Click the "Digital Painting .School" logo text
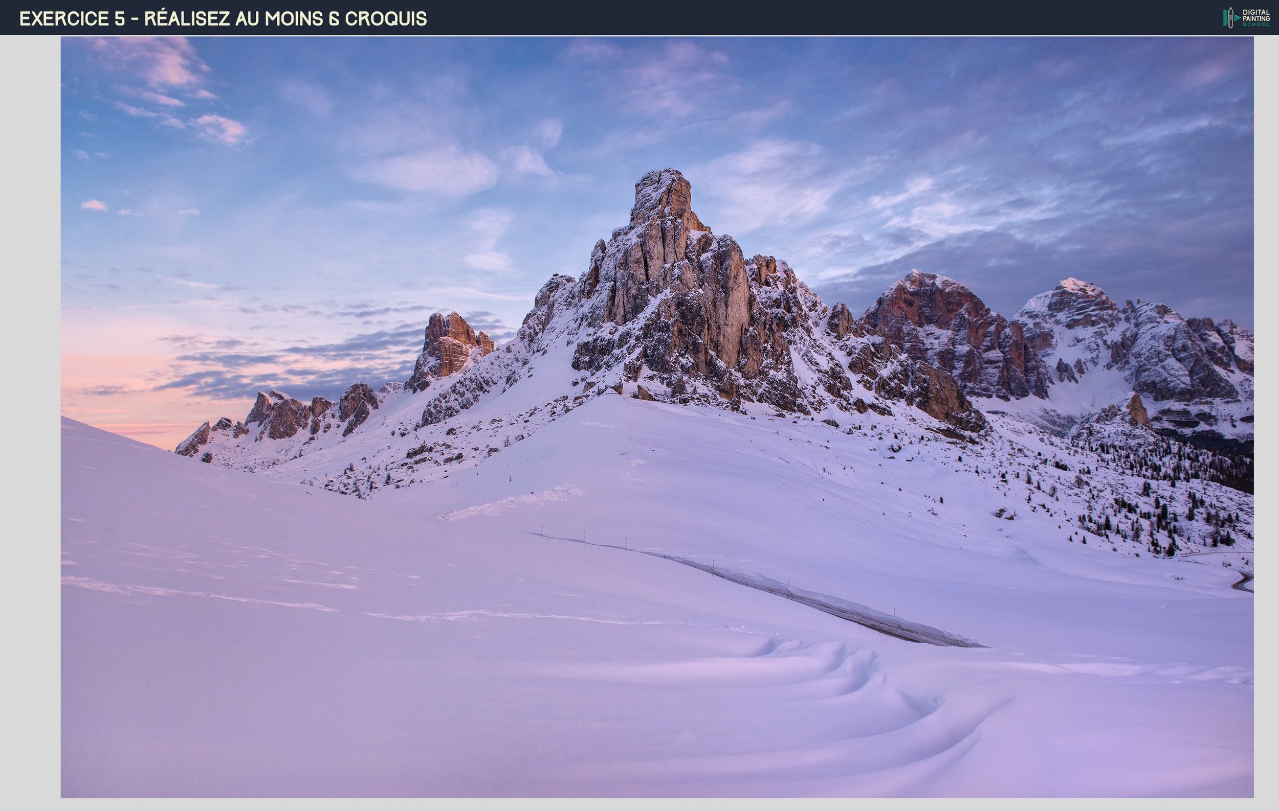 [1255, 17]
